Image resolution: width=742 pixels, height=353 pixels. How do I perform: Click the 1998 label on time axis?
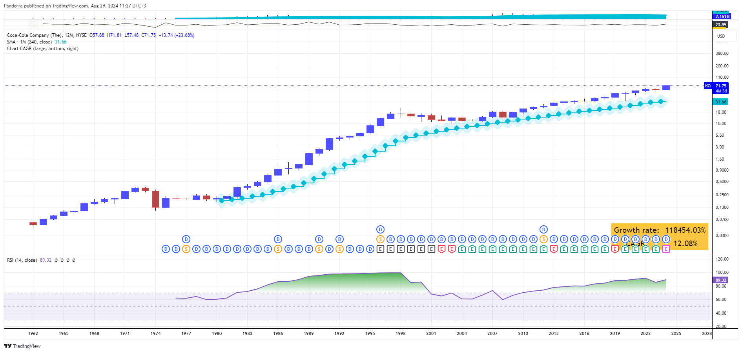point(401,333)
